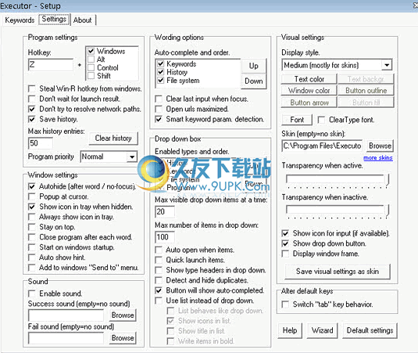Expand the Display style dropdown arrow
Image resolution: width=418 pixels, height=353 pixels.
[387, 65]
